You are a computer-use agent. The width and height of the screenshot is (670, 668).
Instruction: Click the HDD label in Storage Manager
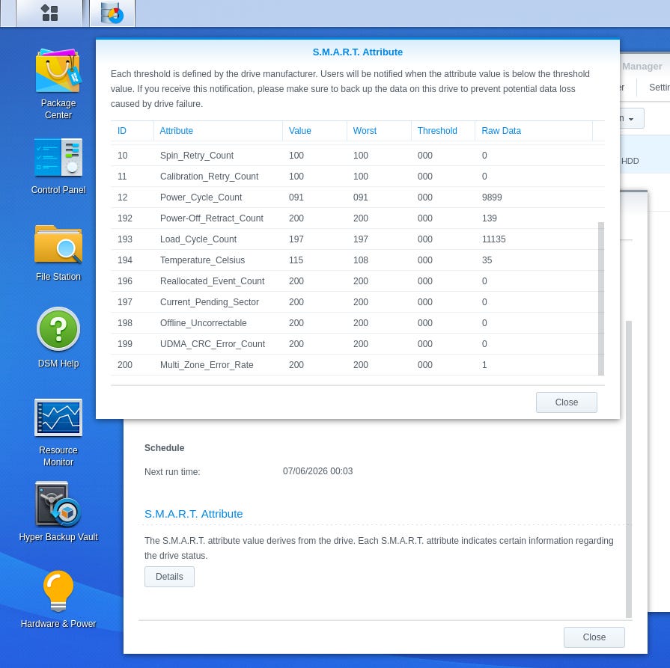(630, 161)
